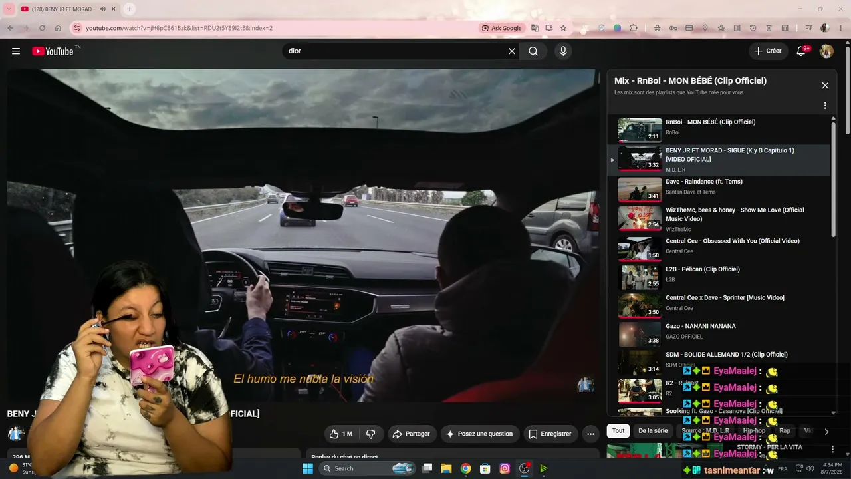Screen dimensions: 851x479
Task: Select 'BENY JR FT MORAD - SIGUE' playlist title
Action: click(x=730, y=155)
